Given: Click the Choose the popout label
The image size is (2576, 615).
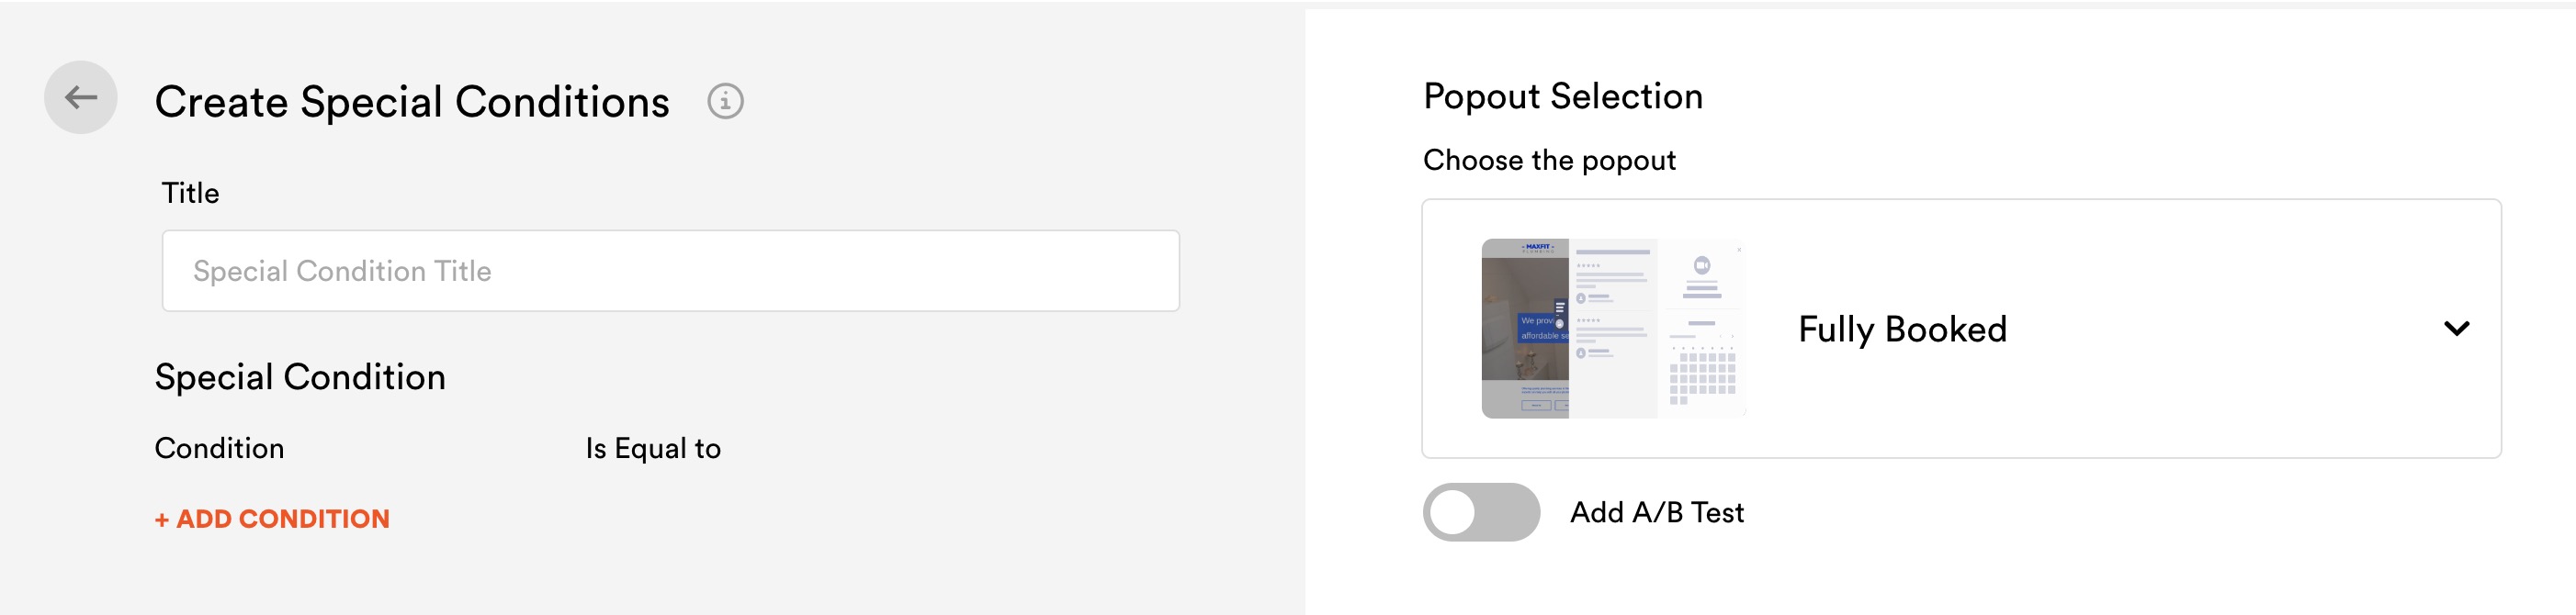Looking at the screenshot, I should 1549,160.
